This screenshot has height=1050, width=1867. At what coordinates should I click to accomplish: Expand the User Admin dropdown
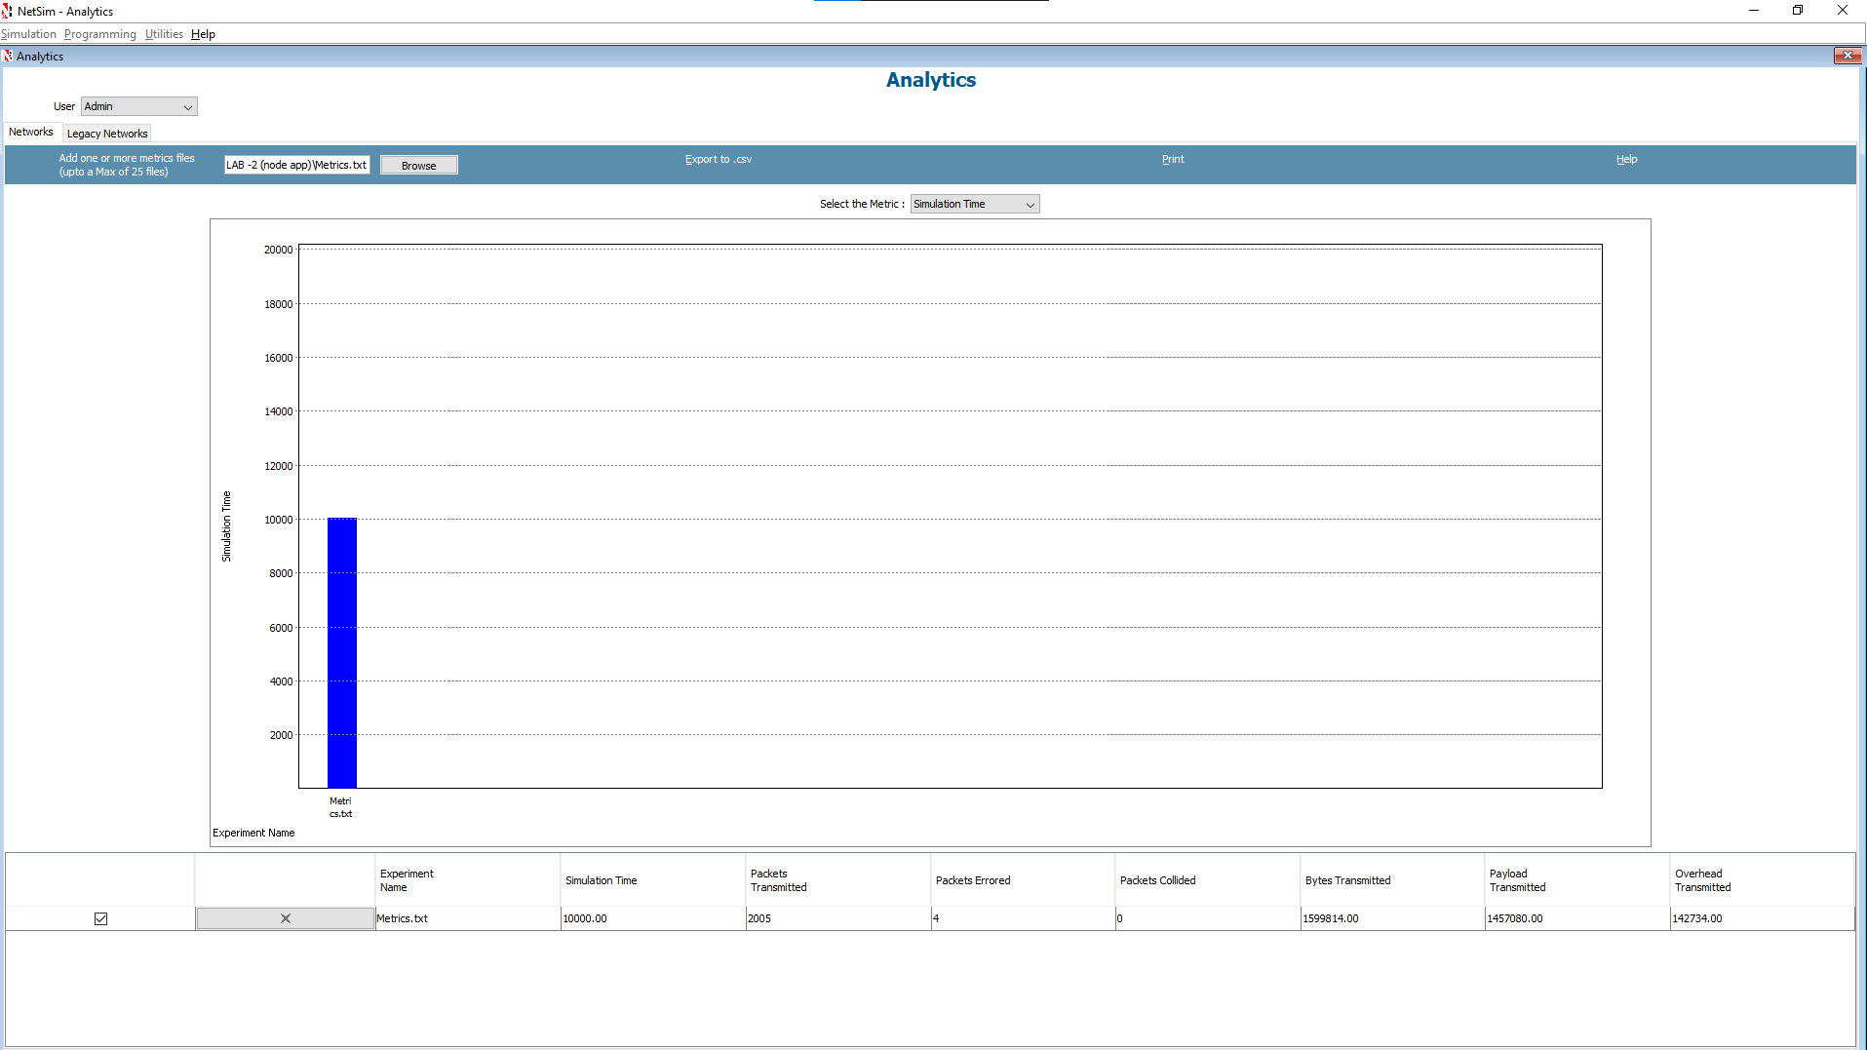click(139, 106)
